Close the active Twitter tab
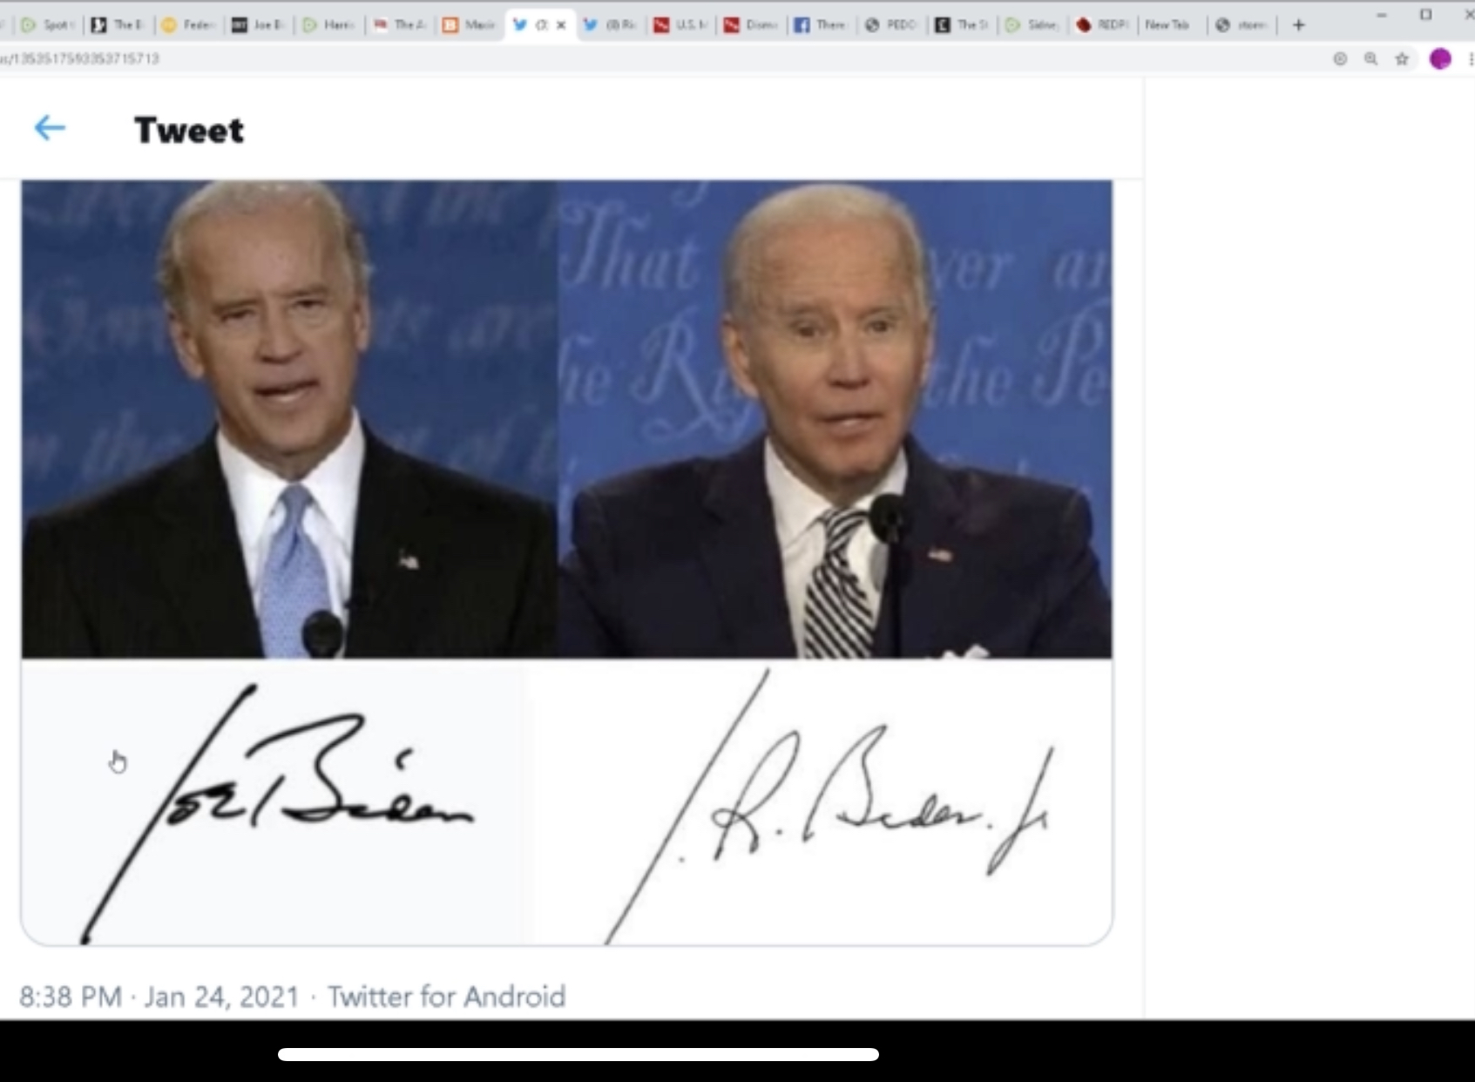 [561, 25]
